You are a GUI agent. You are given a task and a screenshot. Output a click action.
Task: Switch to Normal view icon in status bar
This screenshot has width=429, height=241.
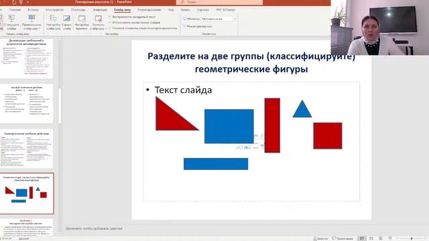[x=362, y=238]
